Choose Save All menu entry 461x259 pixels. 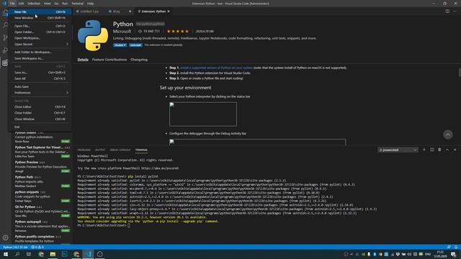tap(40, 78)
